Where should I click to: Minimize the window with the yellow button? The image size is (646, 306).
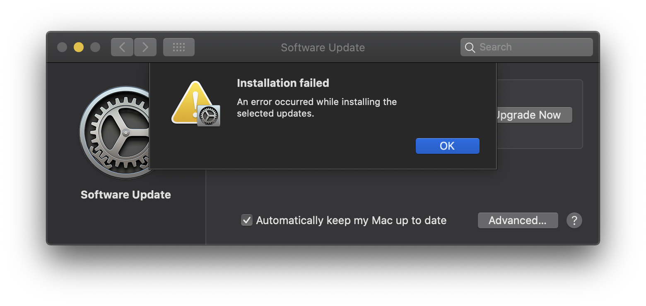79,47
